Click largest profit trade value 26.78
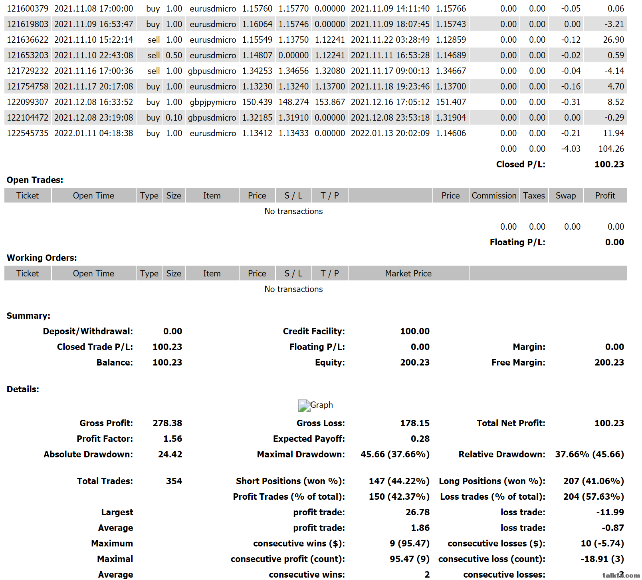The image size is (642, 580). [x=418, y=512]
